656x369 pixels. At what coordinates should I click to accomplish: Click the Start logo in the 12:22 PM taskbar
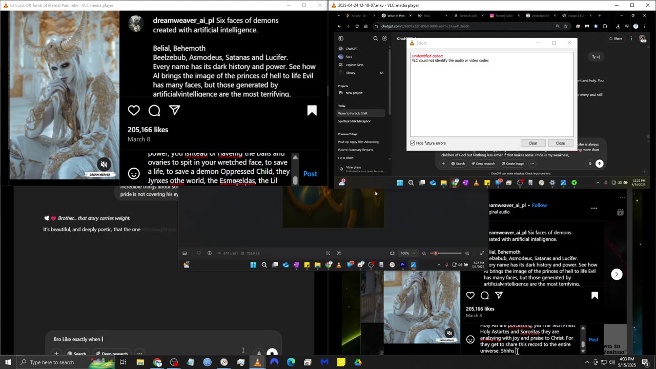[x=400, y=182]
